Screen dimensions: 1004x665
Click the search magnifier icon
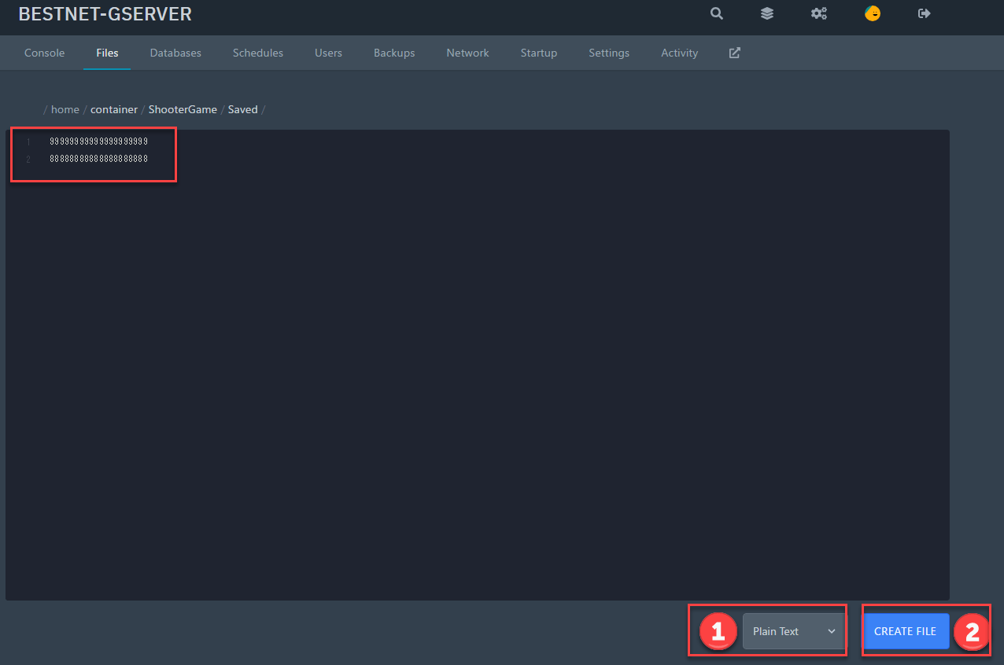click(x=716, y=13)
